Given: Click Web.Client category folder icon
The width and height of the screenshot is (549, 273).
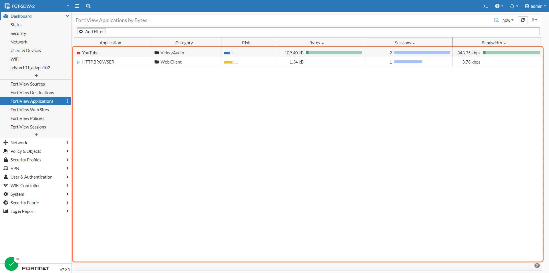Looking at the screenshot, I should click(x=157, y=62).
